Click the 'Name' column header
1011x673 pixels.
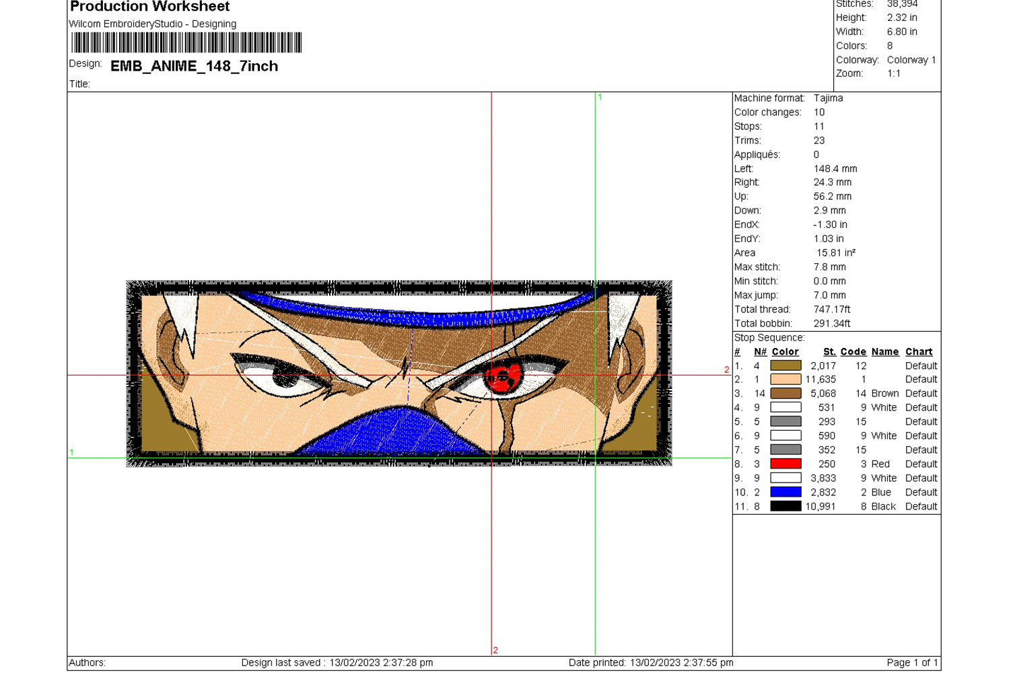[x=885, y=352]
